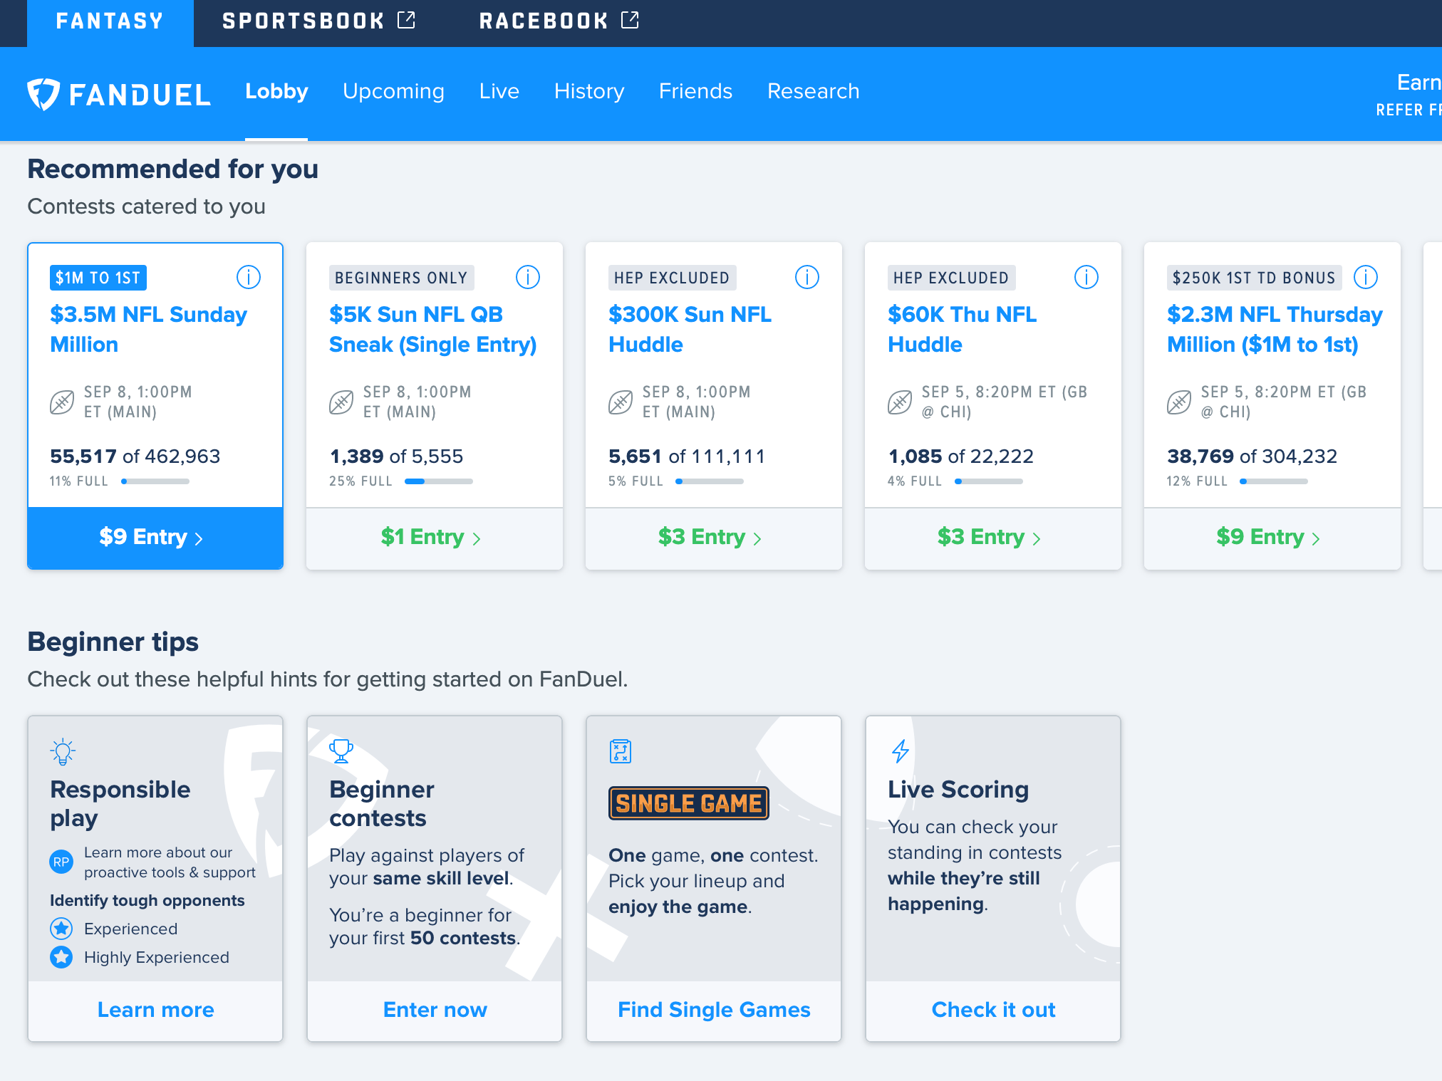The width and height of the screenshot is (1442, 1081).
Task: Click the Find Single Games link
Action: click(x=714, y=1010)
